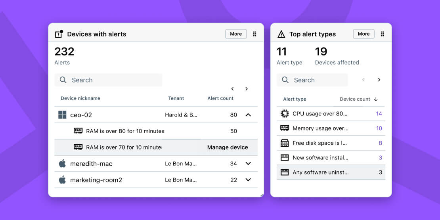Focus the Search field in Top alert types
This screenshot has height=220, width=440.
pos(312,80)
